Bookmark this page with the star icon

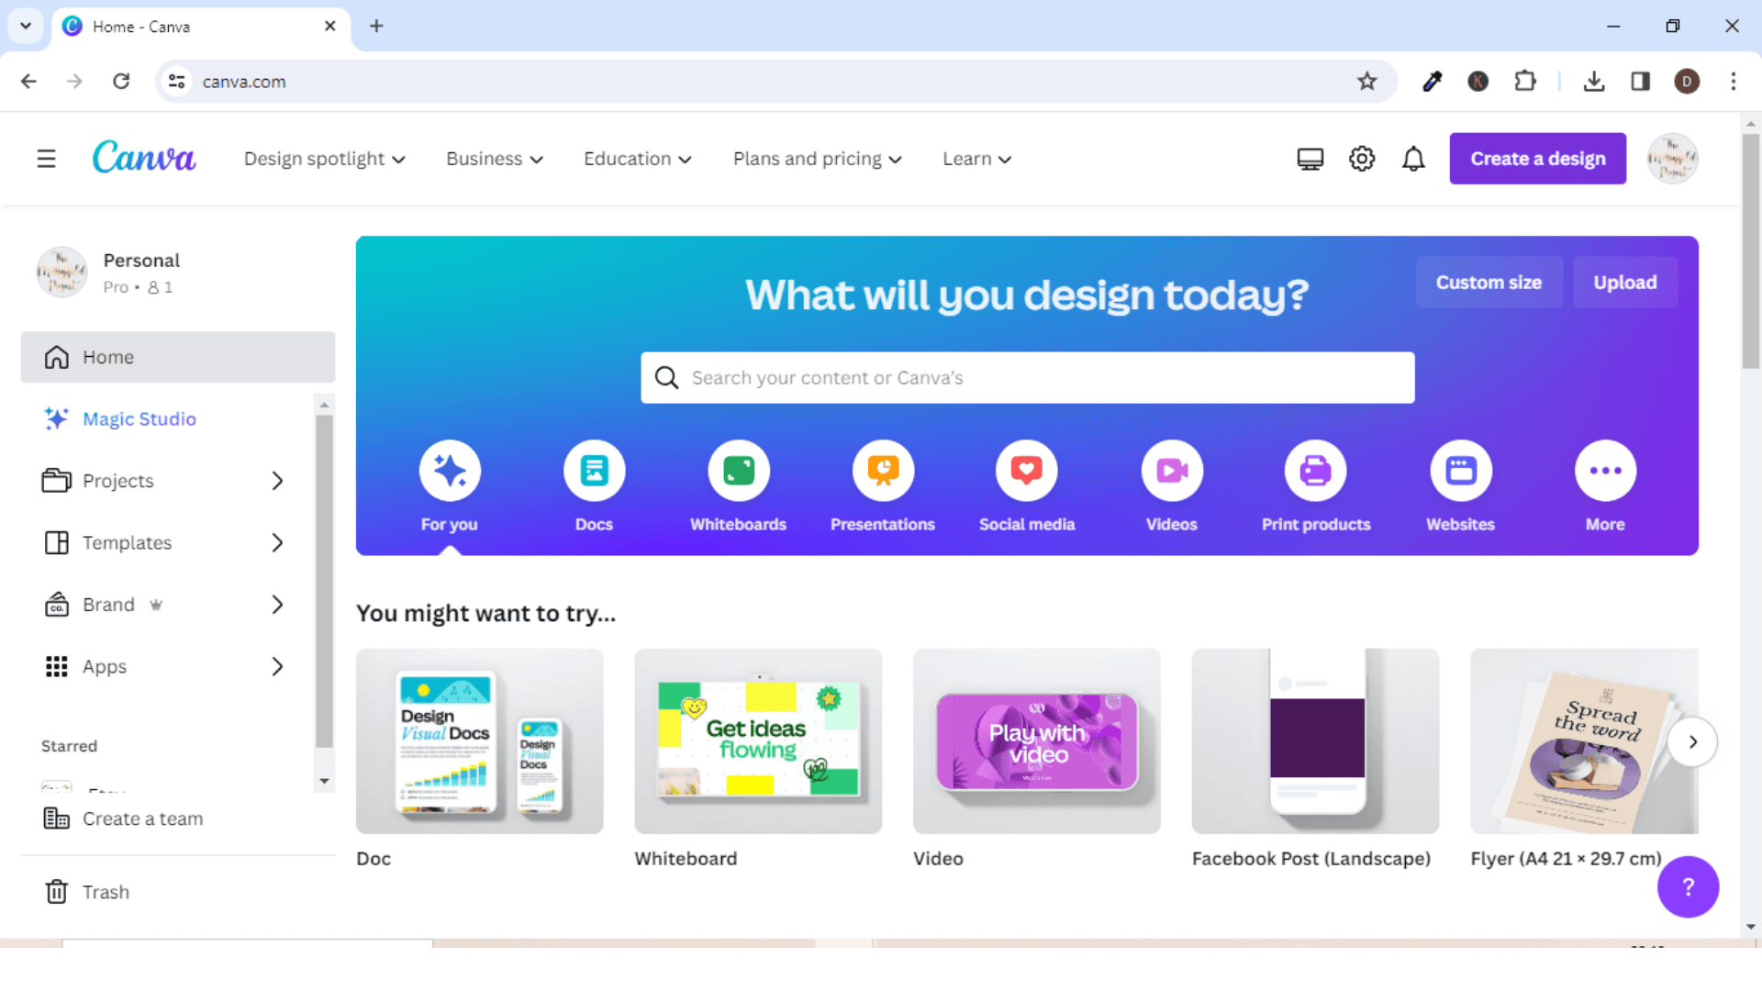coord(1367,82)
